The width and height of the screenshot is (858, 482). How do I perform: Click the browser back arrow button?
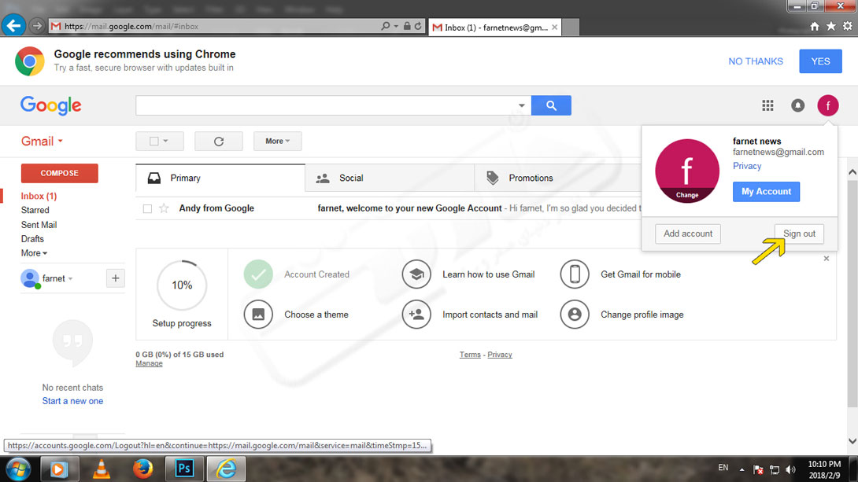13,26
